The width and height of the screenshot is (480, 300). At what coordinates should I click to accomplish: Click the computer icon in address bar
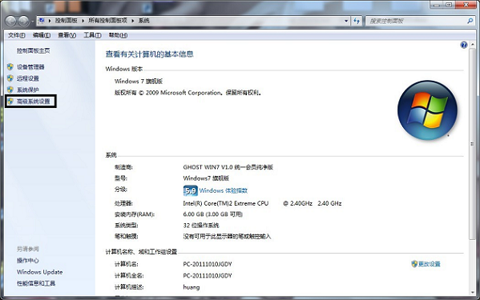click(x=42, y=21)
